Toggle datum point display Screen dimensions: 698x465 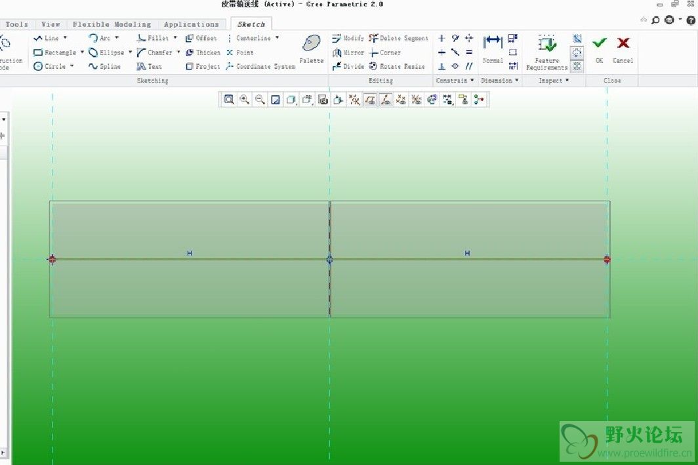pos(401,100)
